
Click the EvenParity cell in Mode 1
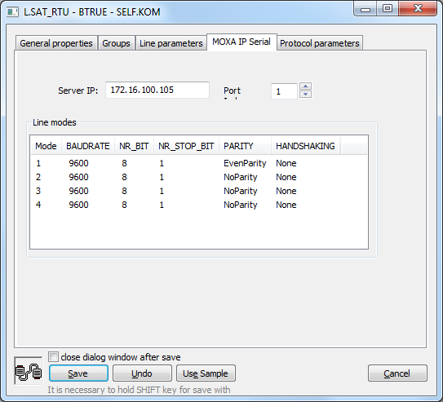245,163
